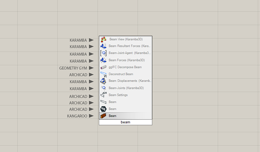Click the Beam View (Karamba3D) icon
260x152 pixels.
tap(104, 39)
